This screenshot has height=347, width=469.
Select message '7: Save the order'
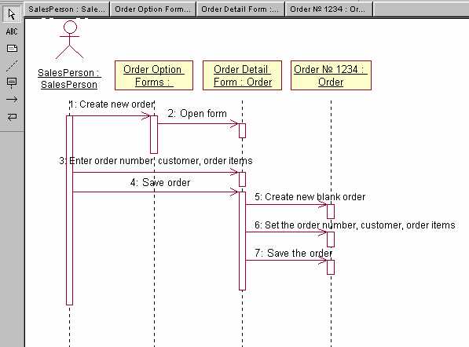pos(294,253)
